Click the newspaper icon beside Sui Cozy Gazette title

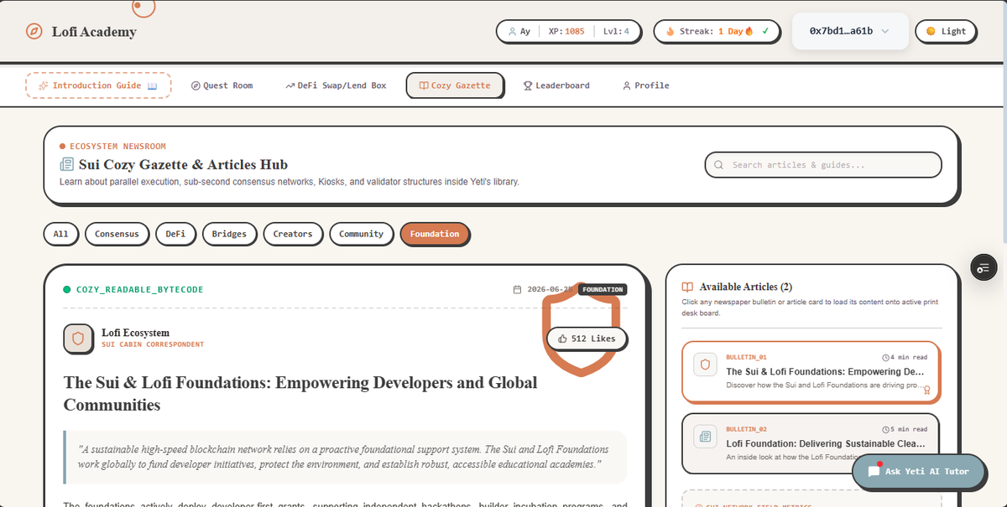(x=66, y=164)
